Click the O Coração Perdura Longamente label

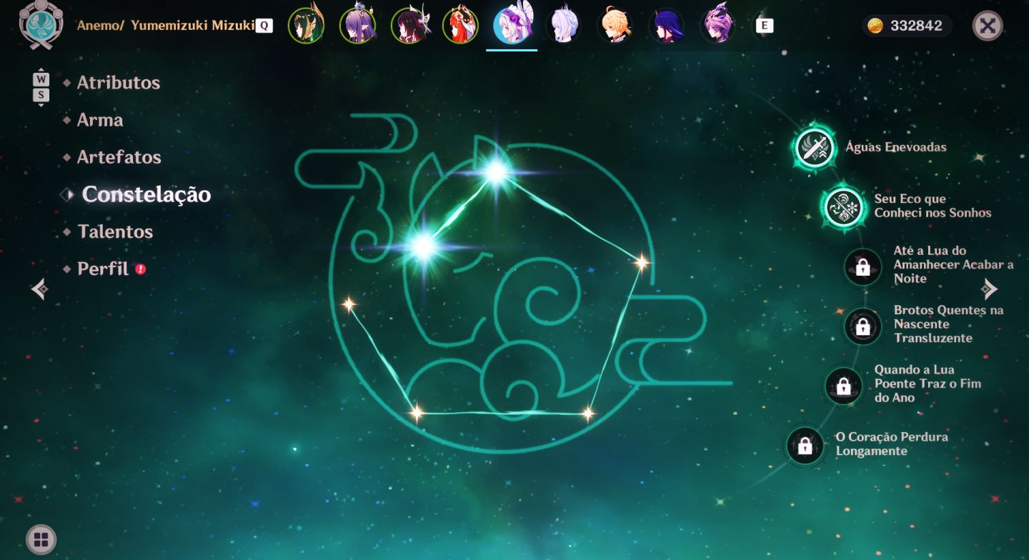click(892, 444)
